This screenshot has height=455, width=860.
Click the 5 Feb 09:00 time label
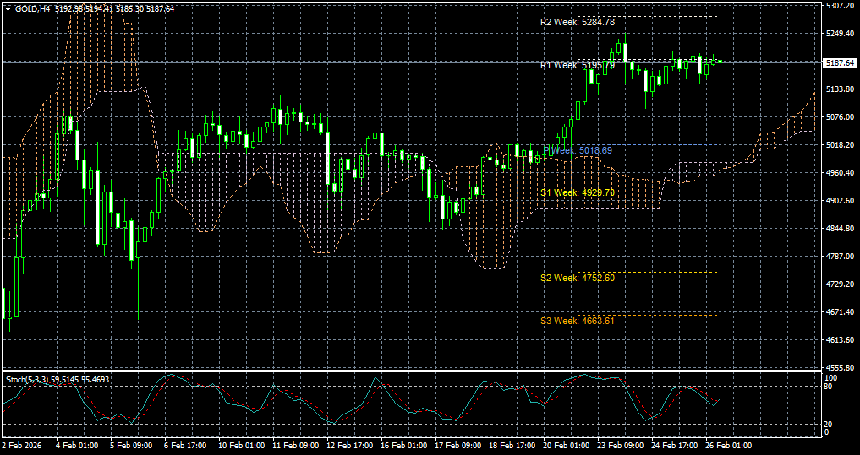tap(132, 446)
